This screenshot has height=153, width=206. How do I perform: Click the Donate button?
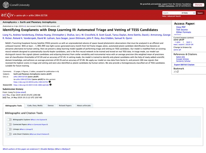coord(199,5)
